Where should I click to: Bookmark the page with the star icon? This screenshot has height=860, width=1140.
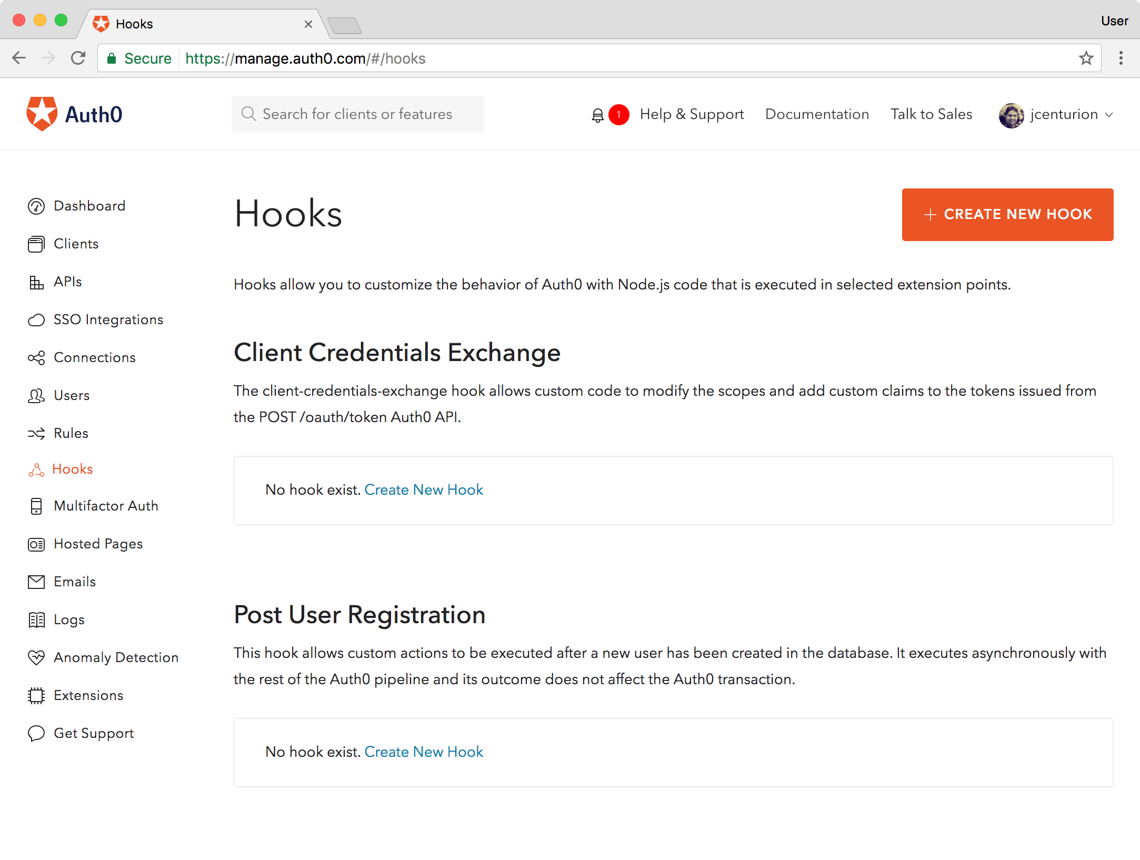point(1086,58)
